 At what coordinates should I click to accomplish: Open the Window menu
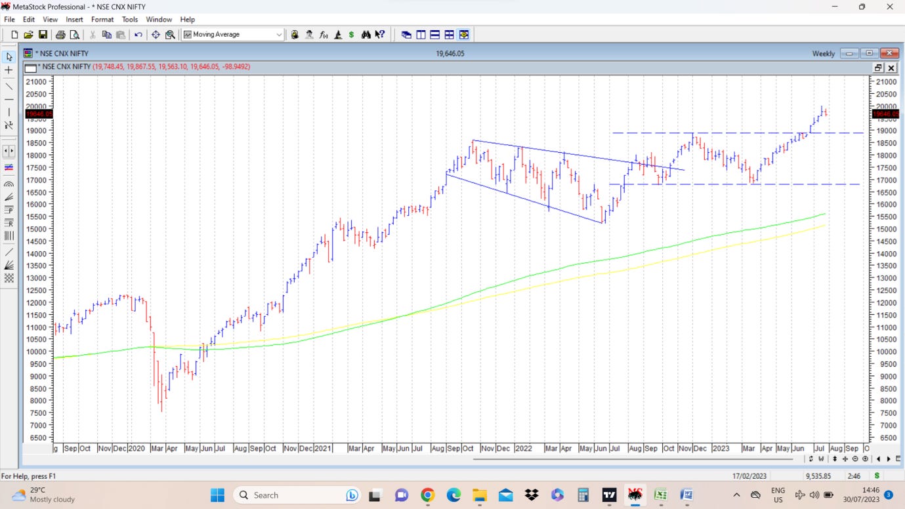tap(159, 20)
